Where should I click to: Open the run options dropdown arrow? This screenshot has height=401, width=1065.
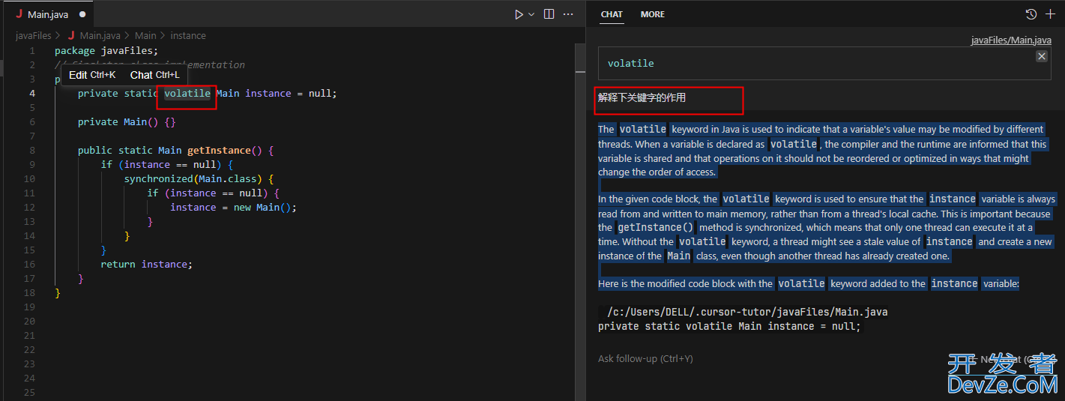point(531,14)
